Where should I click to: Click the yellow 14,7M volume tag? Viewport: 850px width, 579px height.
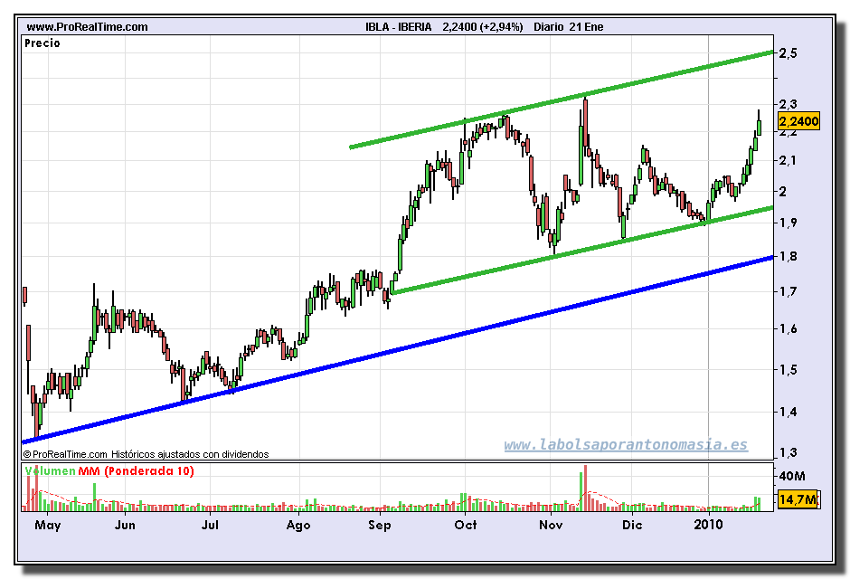coord(798,499)
